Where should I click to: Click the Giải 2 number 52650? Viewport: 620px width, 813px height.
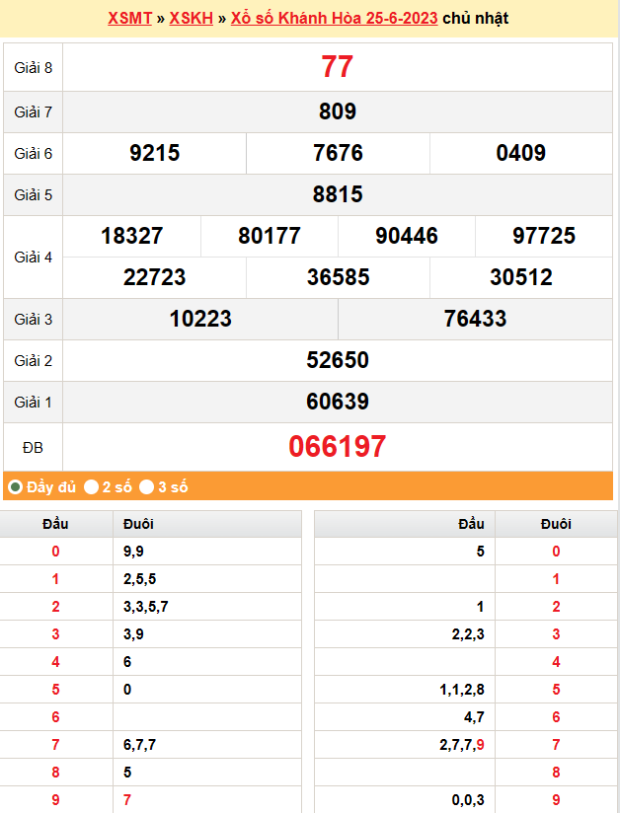pyautogui.click(x=337, y=360)
